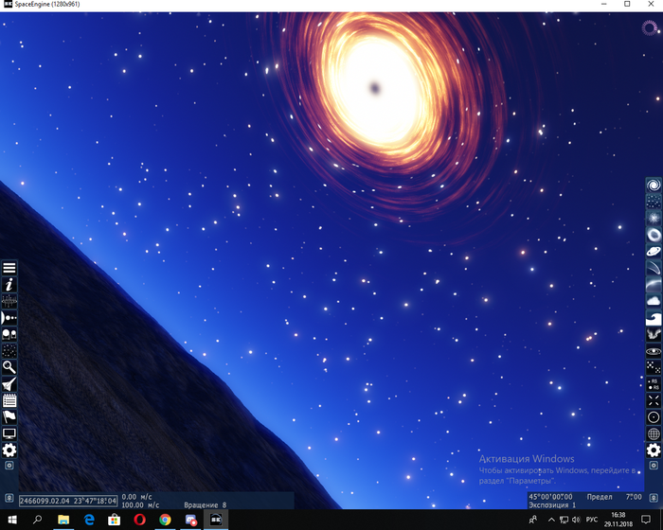Open left toolbar settings gear
The image size is (663, 530).
pyautogui.click(x=9, y=450)
